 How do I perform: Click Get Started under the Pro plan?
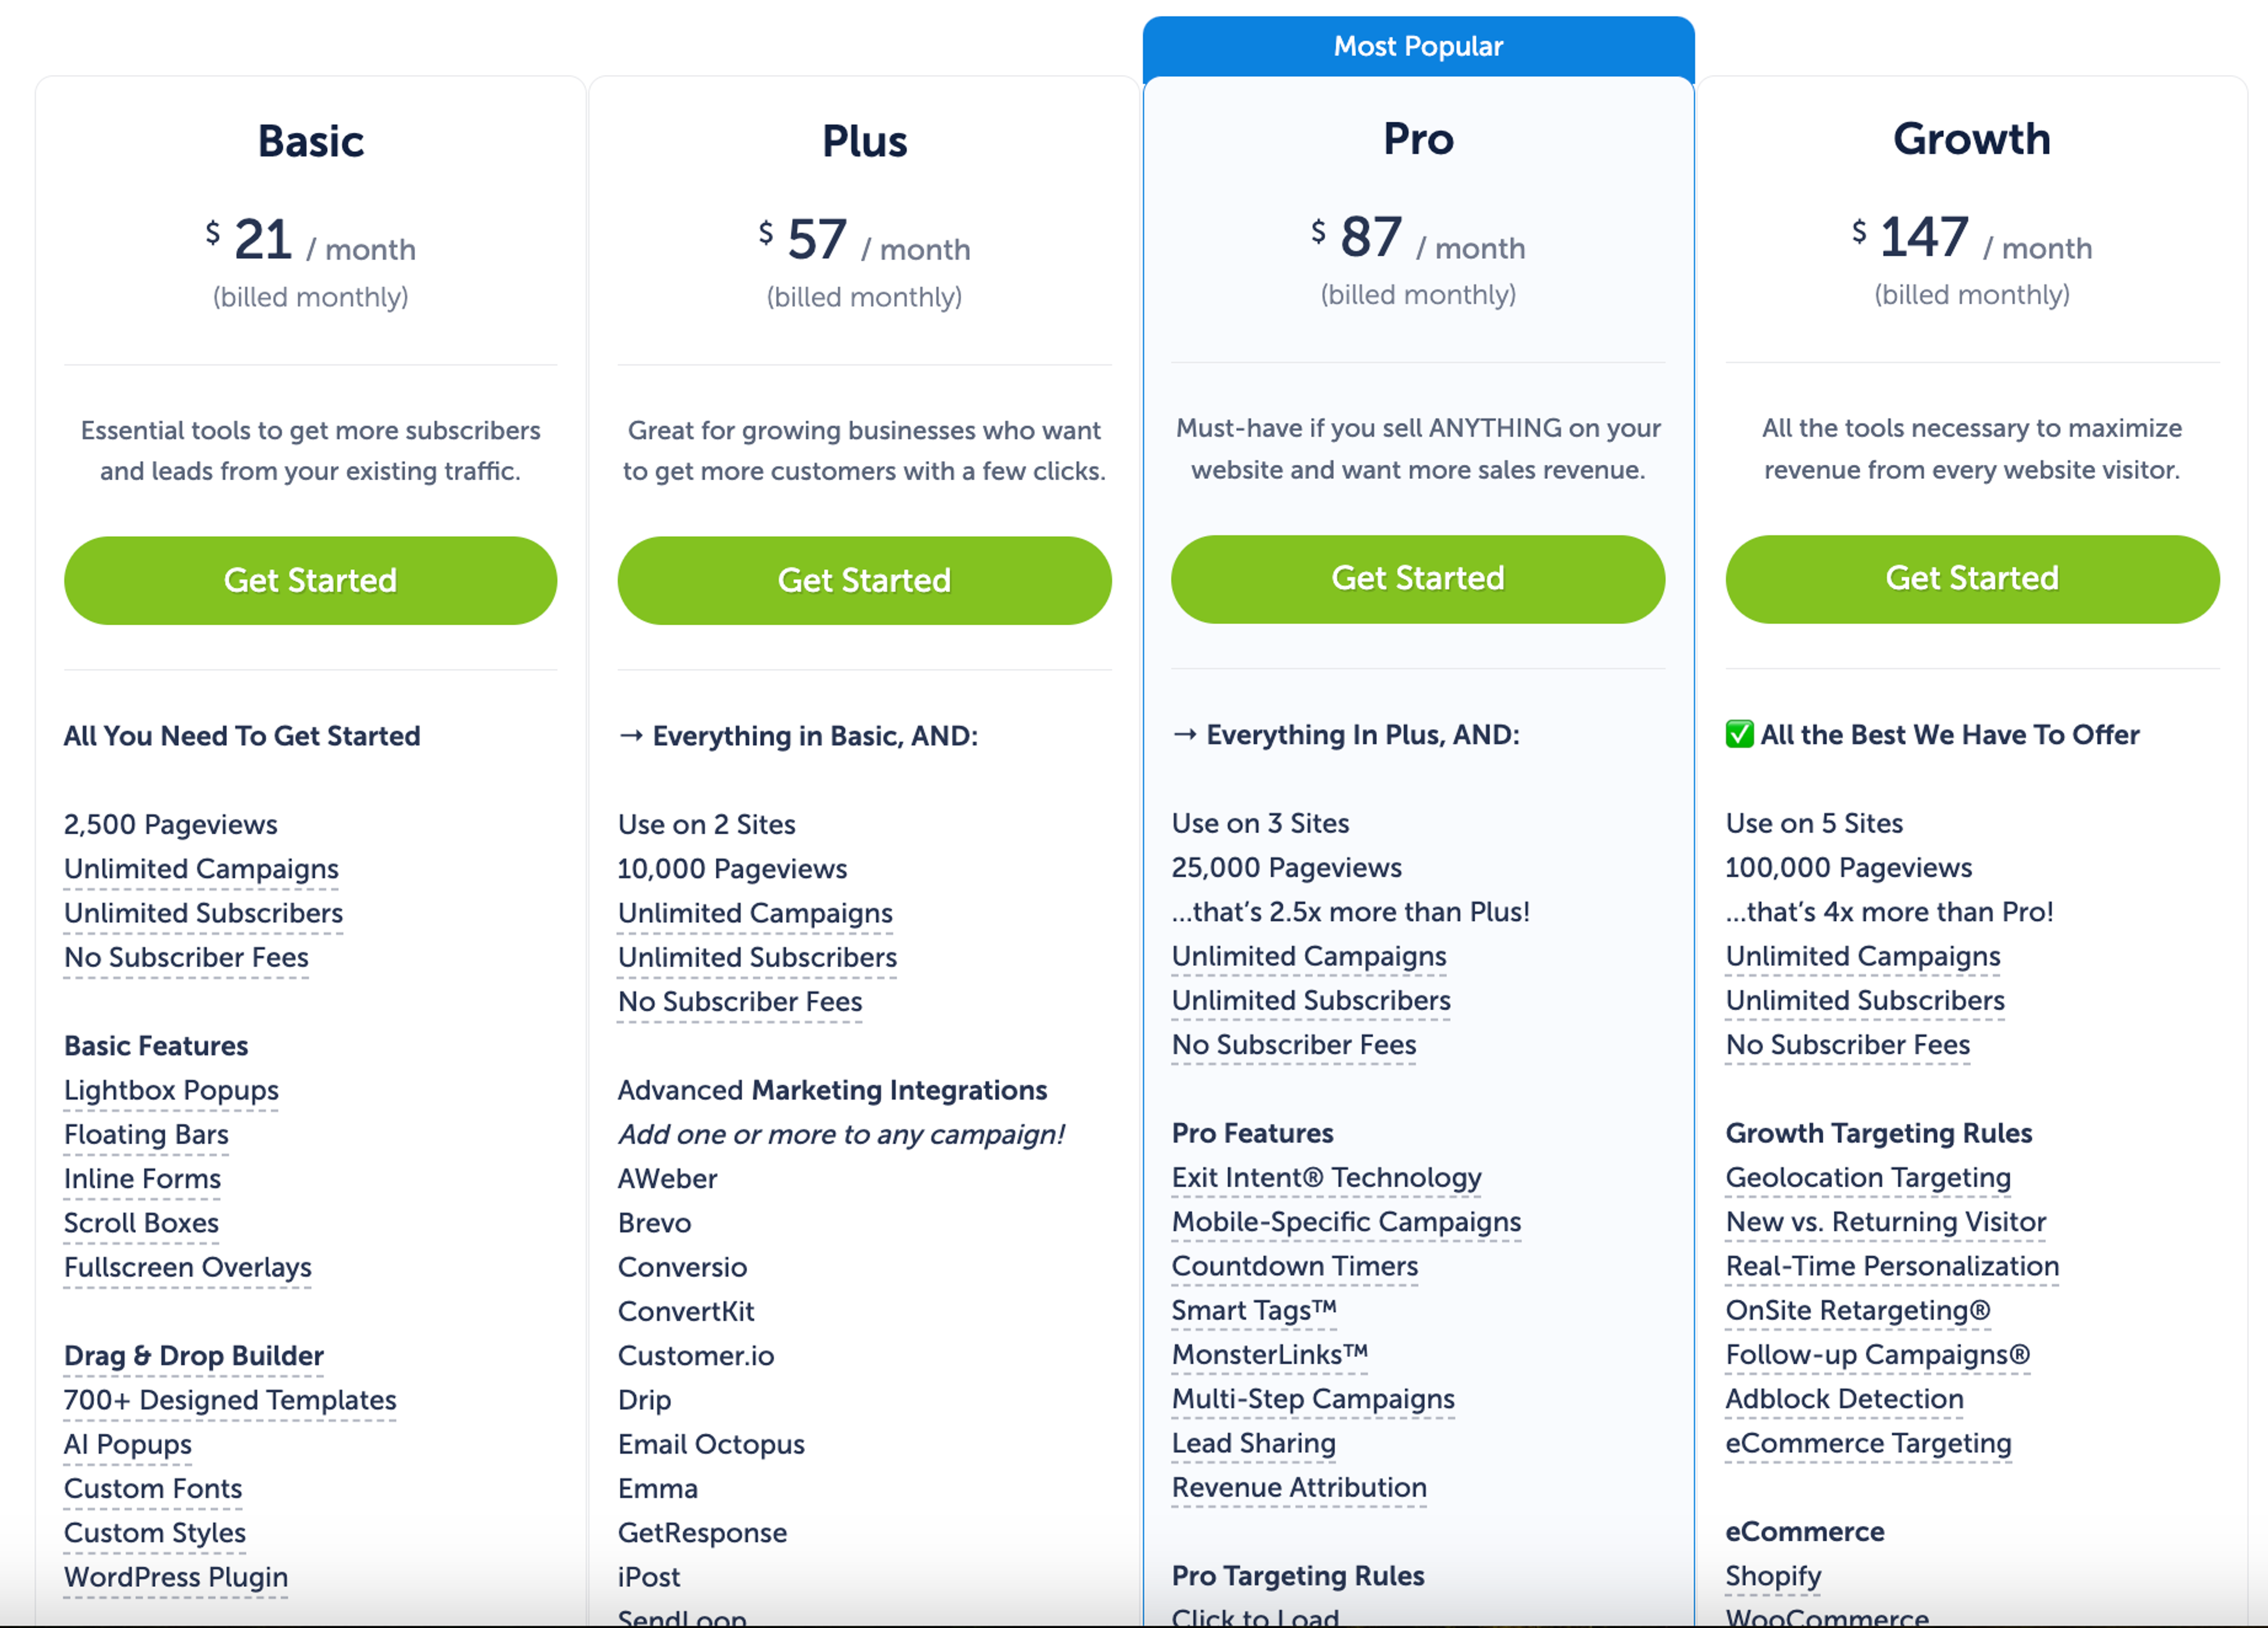click(1417, 578)
